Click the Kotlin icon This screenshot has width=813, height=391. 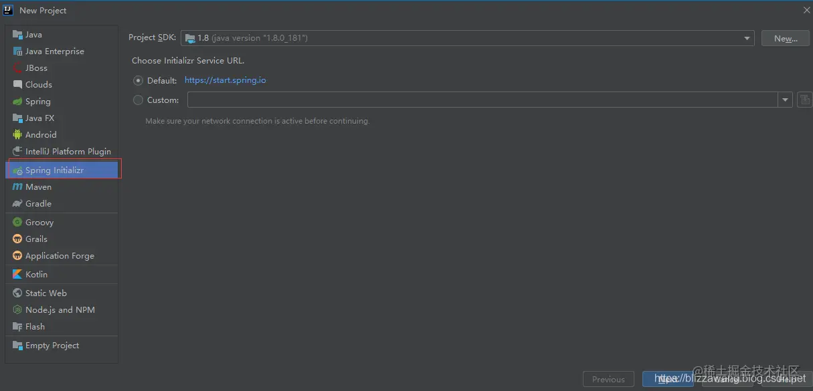coord(17,275)
